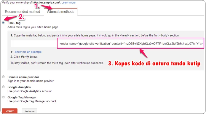The image size is (206, 114).
Task: Click 'Add a meta tag to your site's home page.'
Action: tap(33, 27)
